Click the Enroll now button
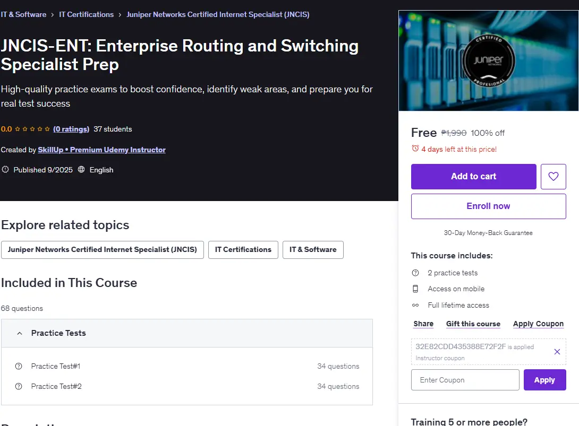 point(488,206)
